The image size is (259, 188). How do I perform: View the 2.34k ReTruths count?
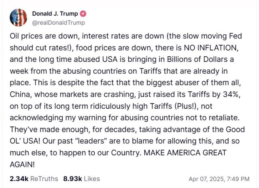pos(19,179)
